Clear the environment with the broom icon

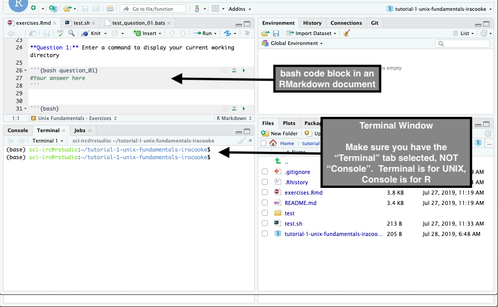pos(346,33)
